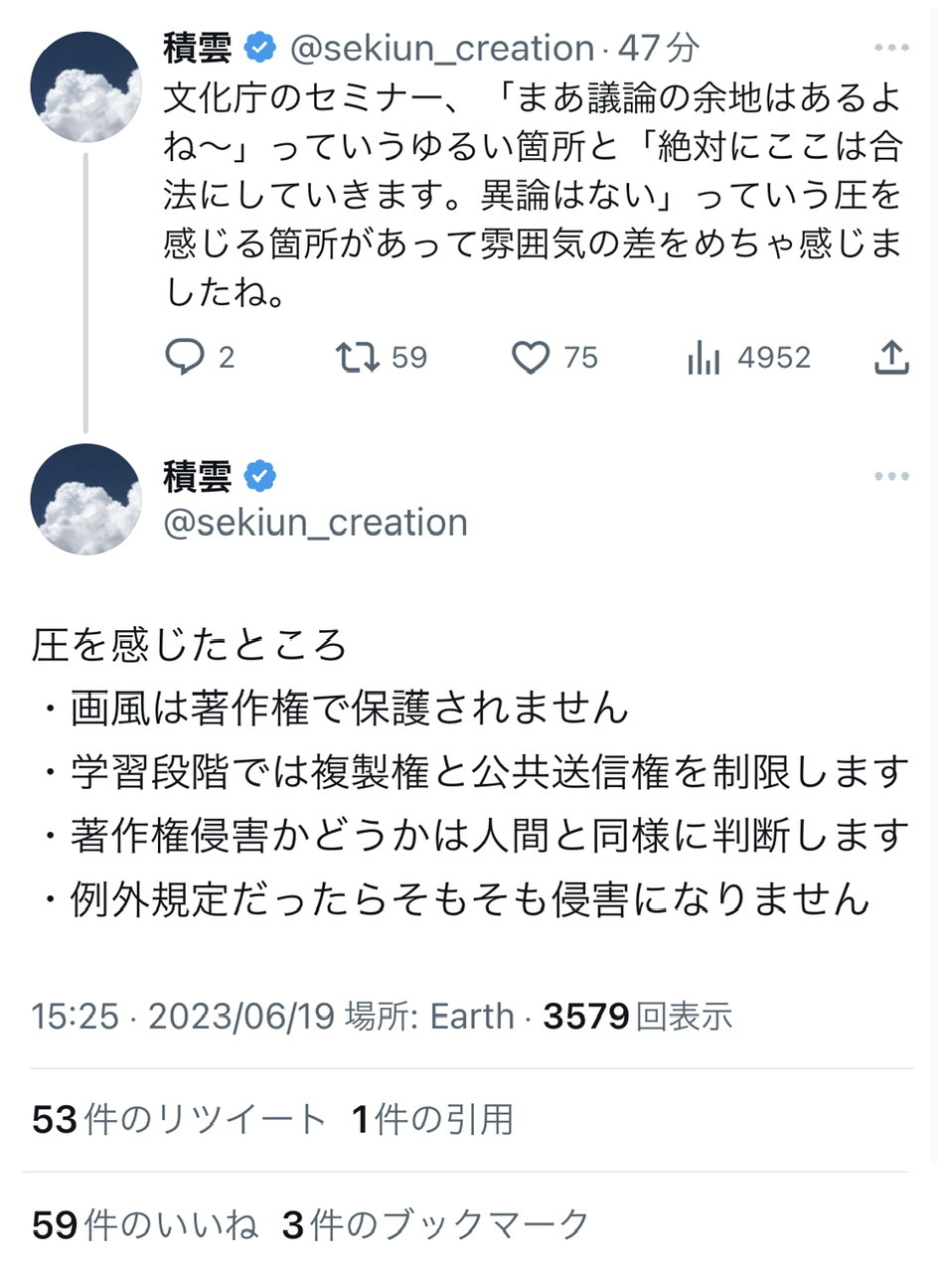Click verified badge on the first tweet
Screen dimensions: 944x1272
click(261, 47)
